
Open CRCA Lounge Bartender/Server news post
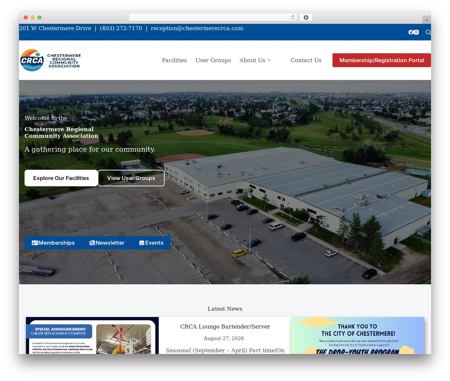(x=225, y=327)
